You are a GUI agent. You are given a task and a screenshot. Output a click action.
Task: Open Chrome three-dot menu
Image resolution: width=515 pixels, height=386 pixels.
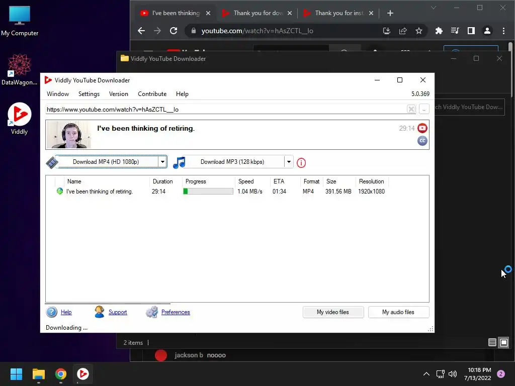pyautogui.click(x=503, y=31)
